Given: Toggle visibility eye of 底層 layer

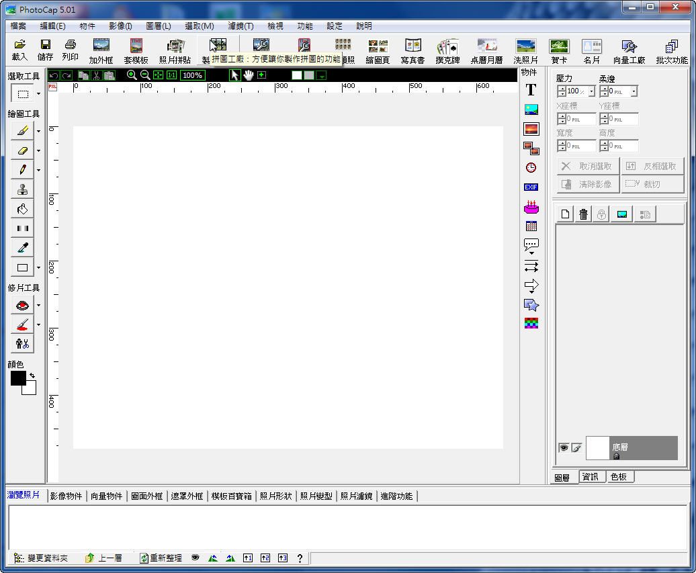Looking at the screenshot, I should point(564,448).
